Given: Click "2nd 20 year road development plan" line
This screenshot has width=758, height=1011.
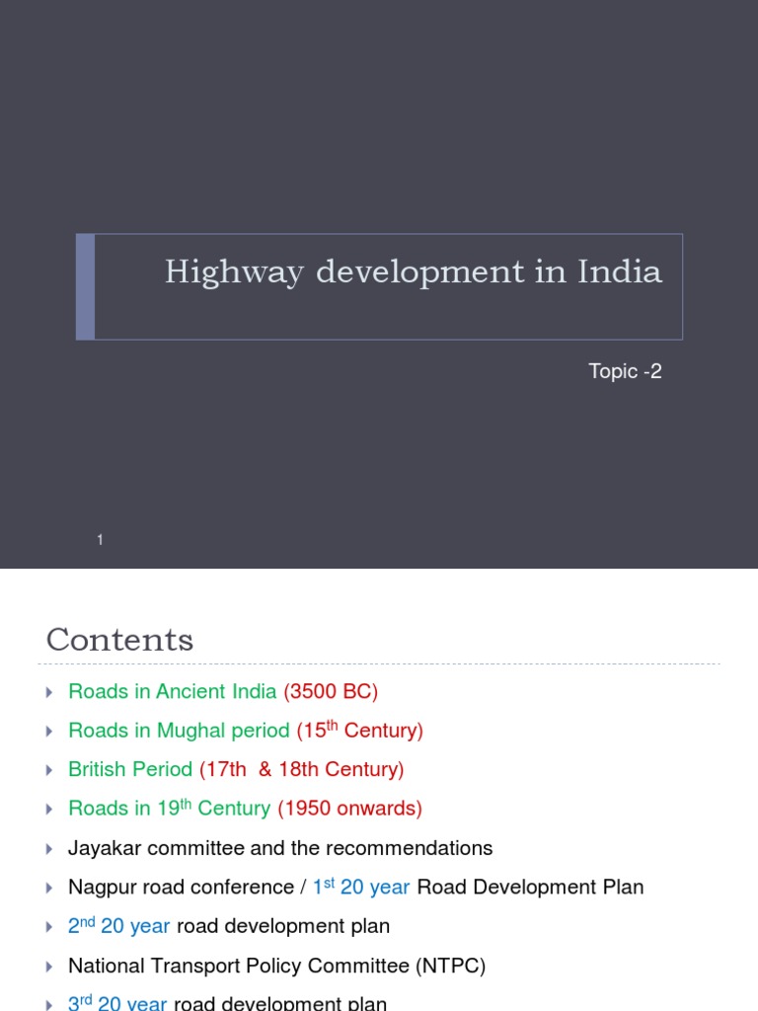Looking at the screenshot, I should click(x=229, y=926).
